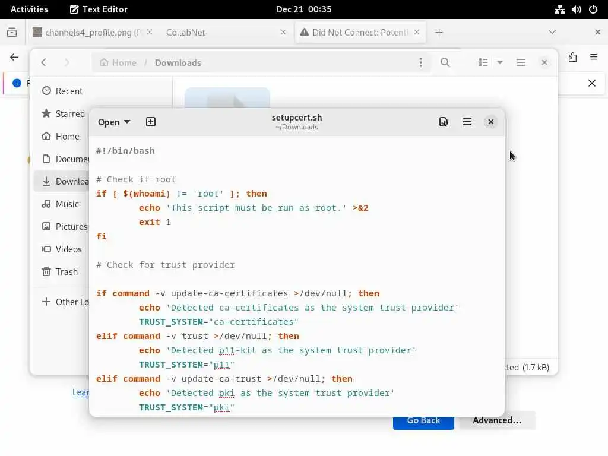Click Home in Files path bar
608x456 pixels.
coord(118,63)
